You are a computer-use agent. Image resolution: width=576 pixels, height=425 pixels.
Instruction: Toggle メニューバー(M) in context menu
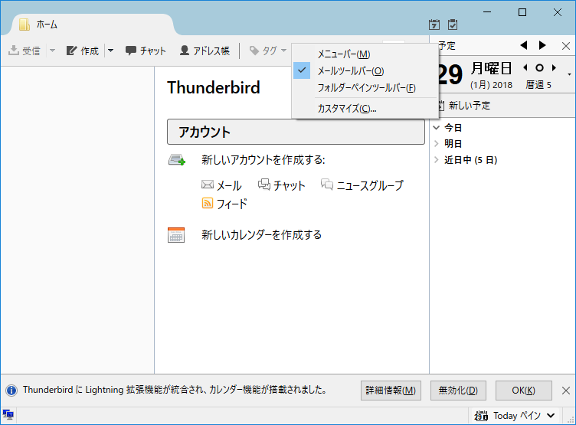click(365, 54)
